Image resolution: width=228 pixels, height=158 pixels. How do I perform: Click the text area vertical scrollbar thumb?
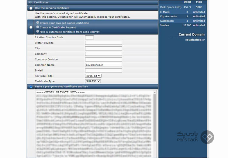(155, 118)
